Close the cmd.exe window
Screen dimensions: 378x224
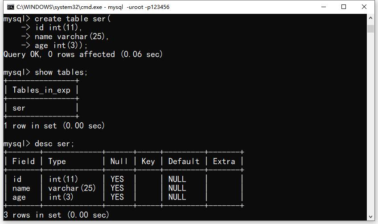tap(364, 7)
